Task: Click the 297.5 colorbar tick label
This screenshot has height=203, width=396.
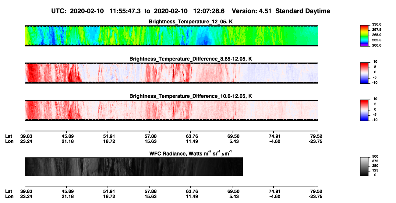Action: (x=377, y=30)
